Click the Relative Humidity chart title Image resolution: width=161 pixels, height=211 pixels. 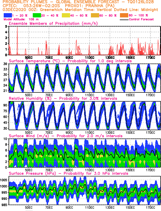[63, 99]
